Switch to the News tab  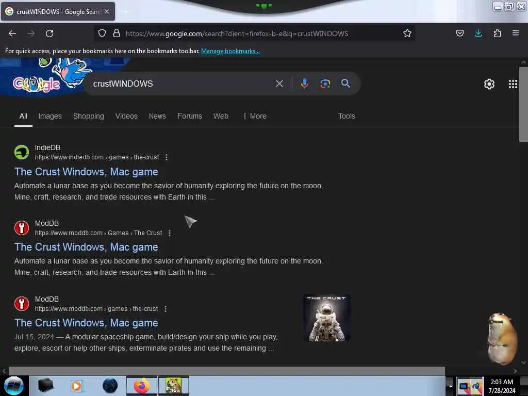157,116
